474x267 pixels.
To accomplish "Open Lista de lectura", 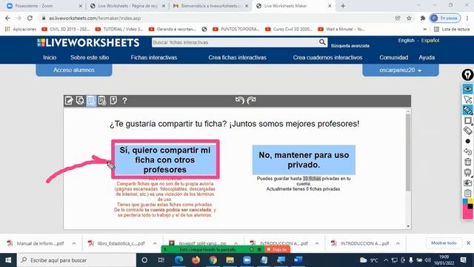I will [452, 29].
